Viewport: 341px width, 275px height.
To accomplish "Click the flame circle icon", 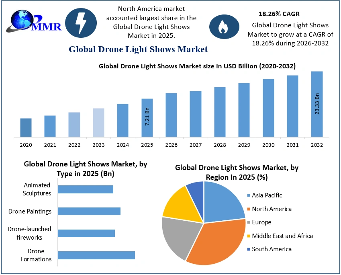I will tap(221, 27).
